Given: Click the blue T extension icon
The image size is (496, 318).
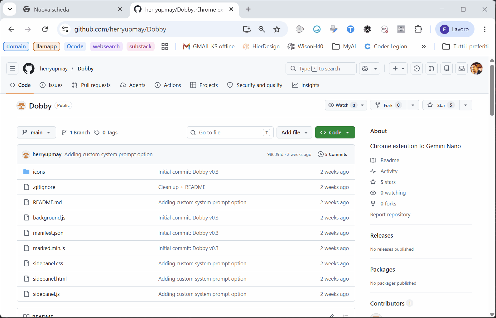Looking at the screenshot, I should point(351,29).
